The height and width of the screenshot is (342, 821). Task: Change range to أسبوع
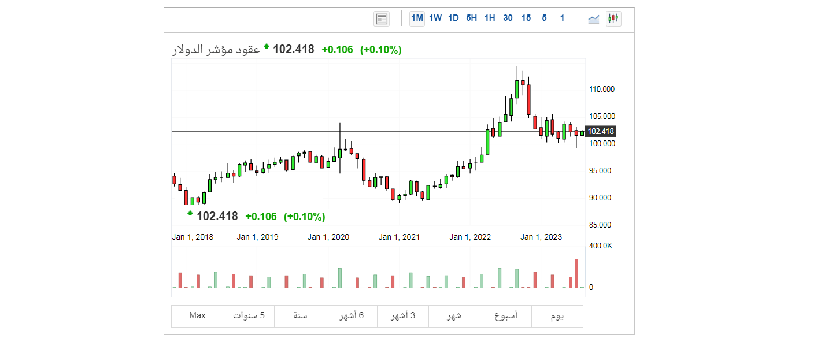[506, 315]
